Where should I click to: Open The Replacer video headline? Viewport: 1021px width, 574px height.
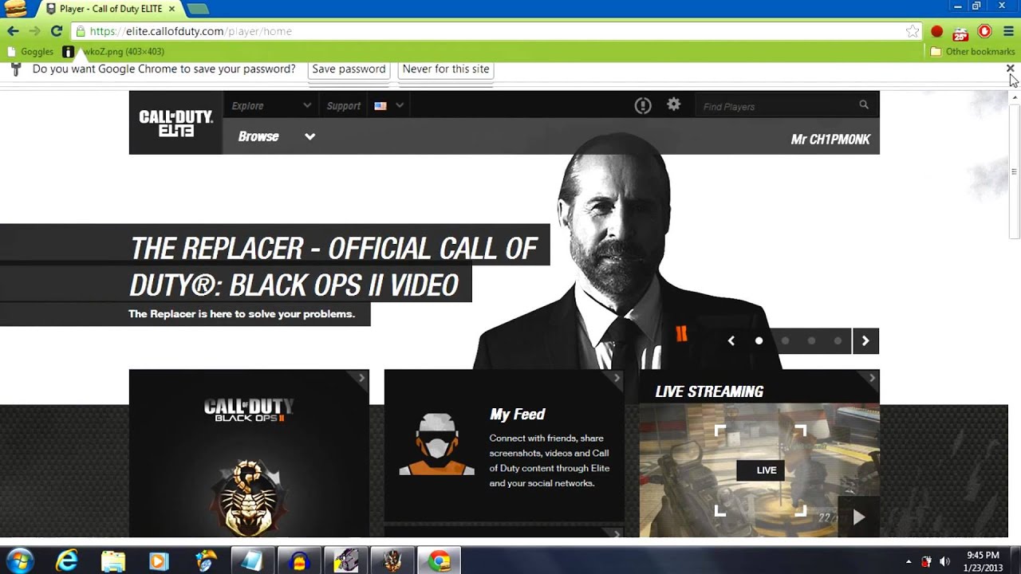coord(334,266)
